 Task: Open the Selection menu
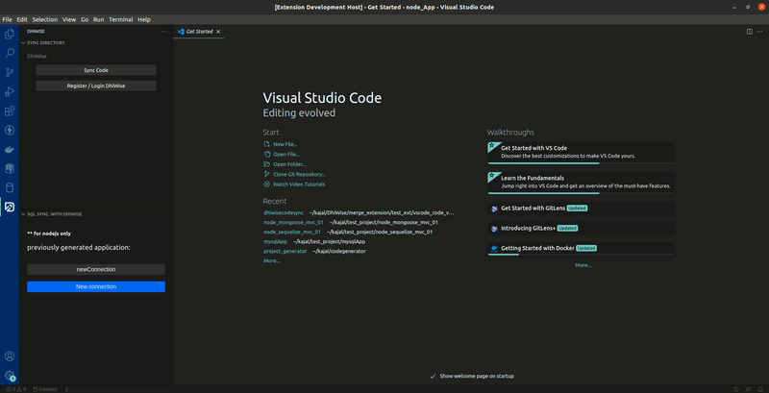pyautogui.click(x=45, y=19)
